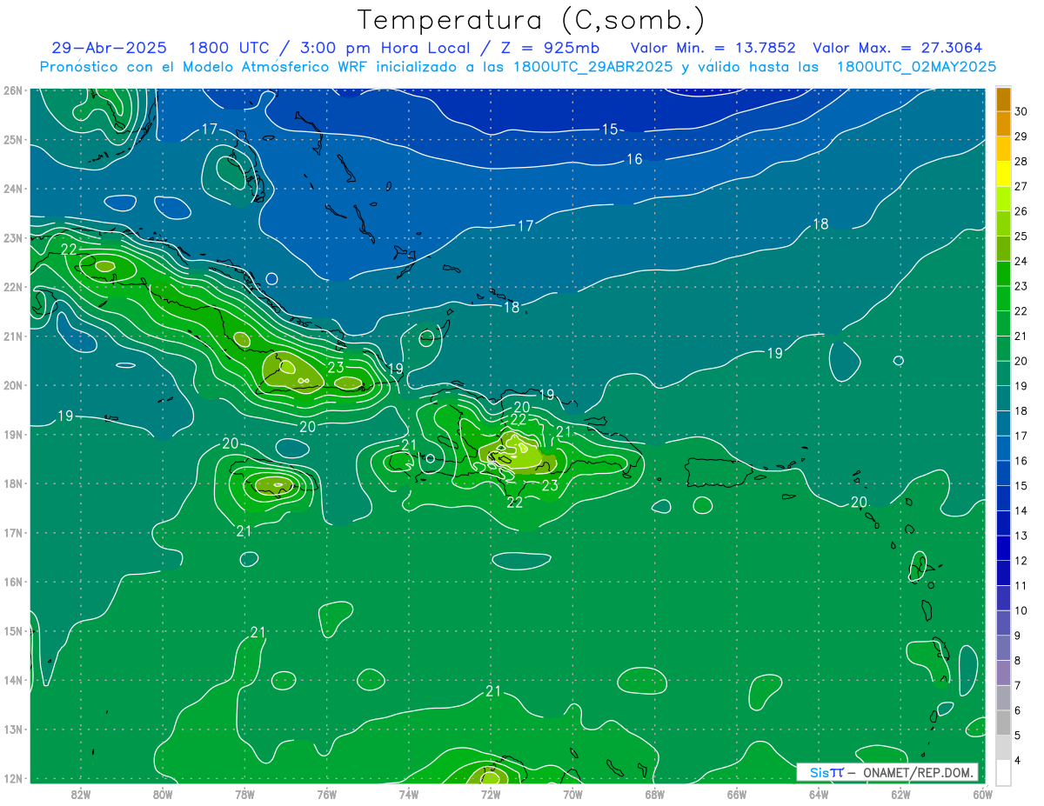This screenshot has width=1044, height=806.
Task: Click the '15' contour label on the map
Action: tap(610, 130)
